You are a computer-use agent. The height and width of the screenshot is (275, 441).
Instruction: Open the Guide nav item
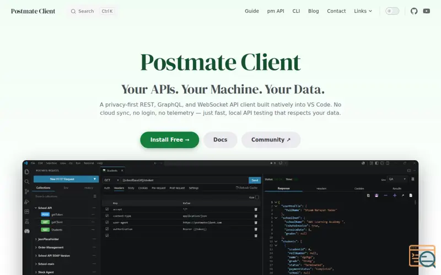252,11
